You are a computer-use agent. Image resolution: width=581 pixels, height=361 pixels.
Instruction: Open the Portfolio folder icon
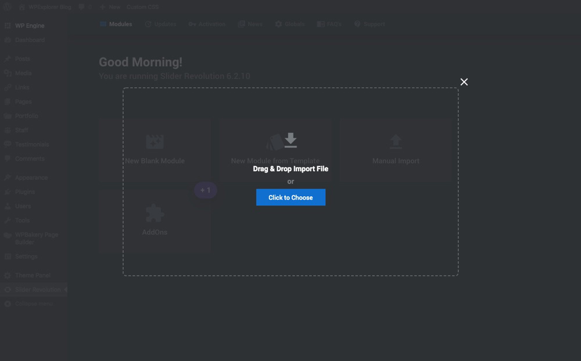pyautogui.click(x=8, y=116)
